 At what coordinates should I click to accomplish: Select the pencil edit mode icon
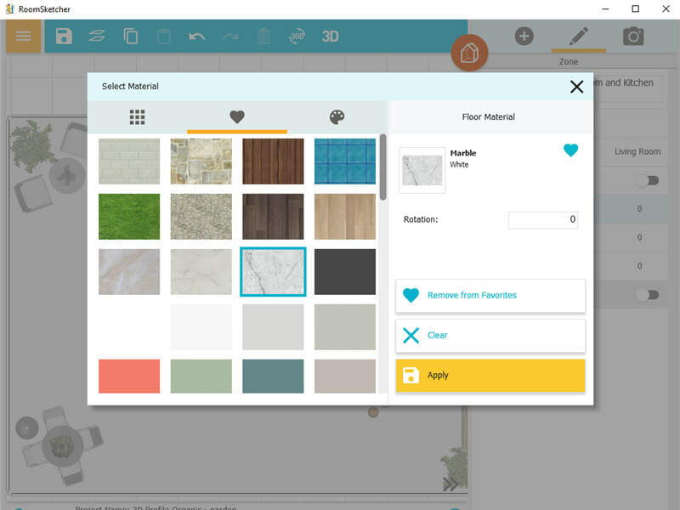coord(579,36)
